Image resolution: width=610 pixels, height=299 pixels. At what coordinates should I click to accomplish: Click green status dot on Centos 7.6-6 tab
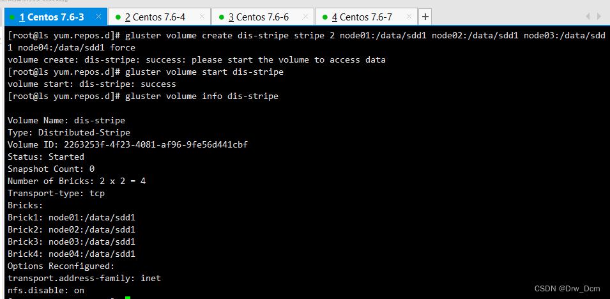pyautogui.click(x=222, y=17)
